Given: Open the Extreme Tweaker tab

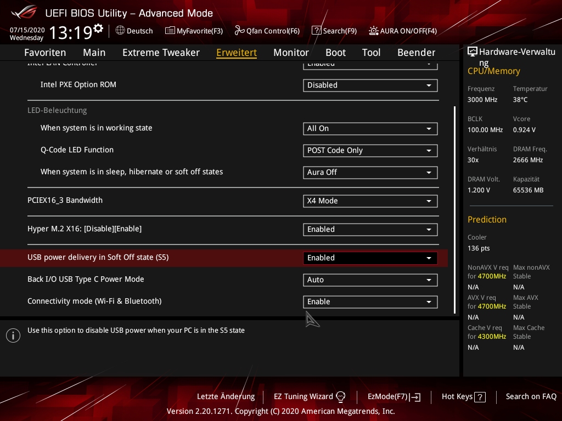Looking at the screenshot, I should point(161,53).
